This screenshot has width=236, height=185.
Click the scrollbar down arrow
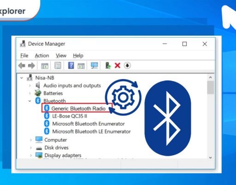(x=210, y=157)
